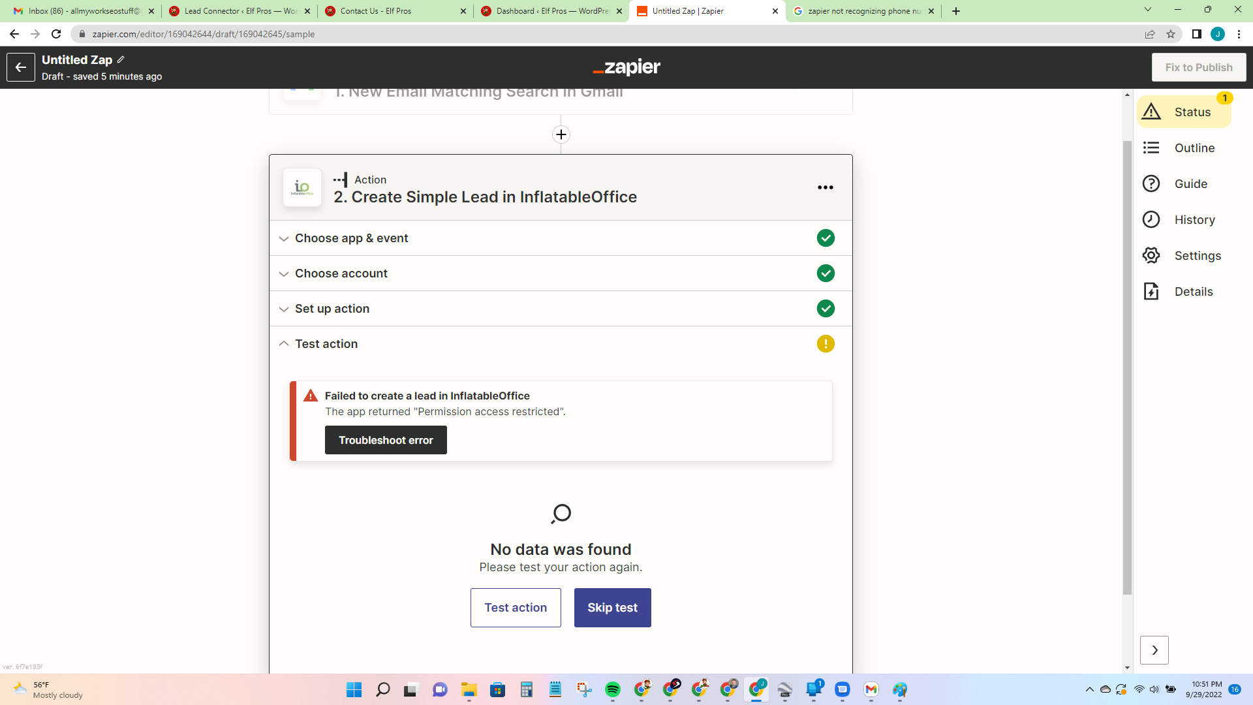Click the Test action outlined button
The height and width of the screenshot is (705, 1253).
516,608
